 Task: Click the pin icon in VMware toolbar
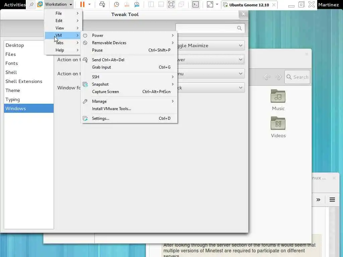coord(31,4)
